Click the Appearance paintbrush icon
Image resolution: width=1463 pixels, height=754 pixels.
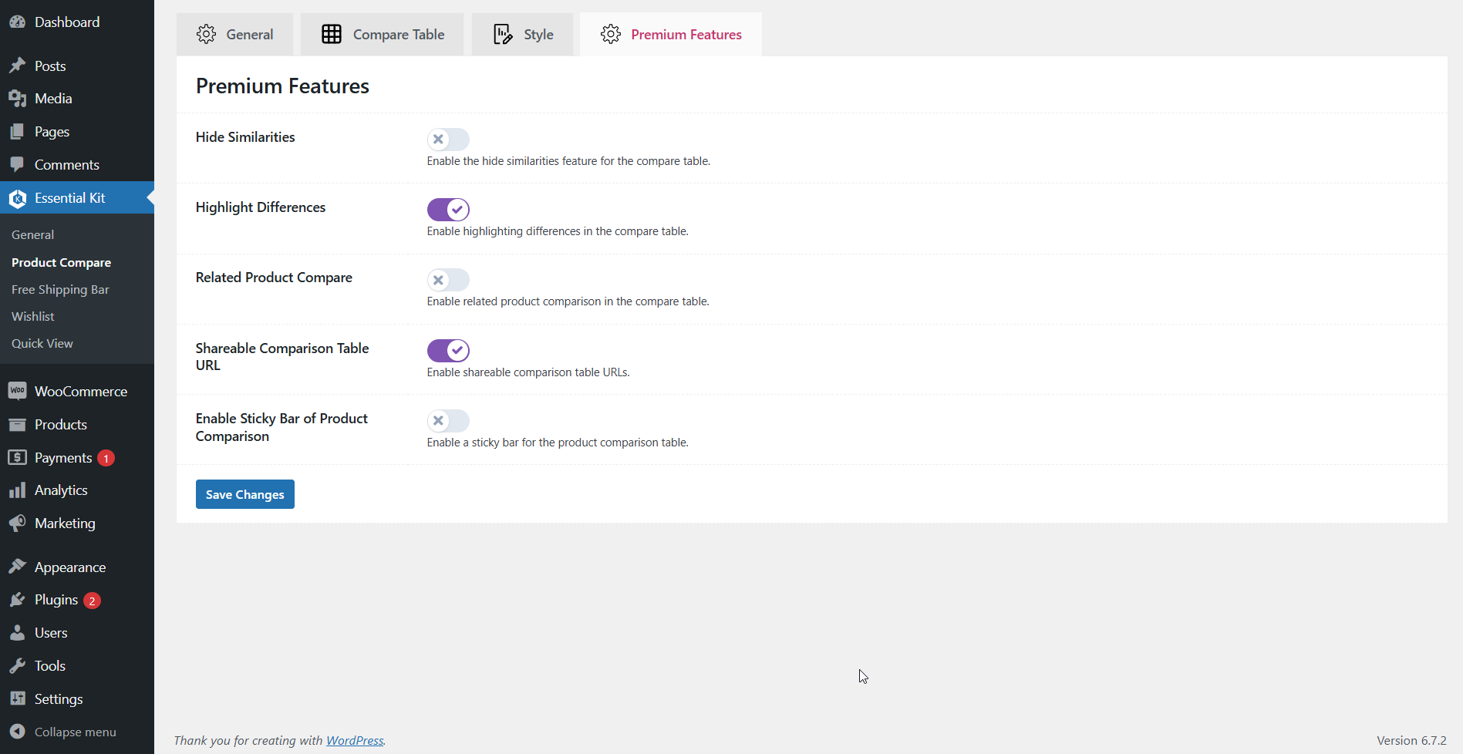click(x=17, y=567)
